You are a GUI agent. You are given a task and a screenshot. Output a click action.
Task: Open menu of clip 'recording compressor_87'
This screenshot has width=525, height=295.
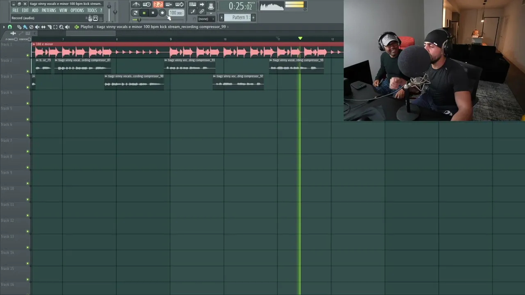tap(56, 60)
